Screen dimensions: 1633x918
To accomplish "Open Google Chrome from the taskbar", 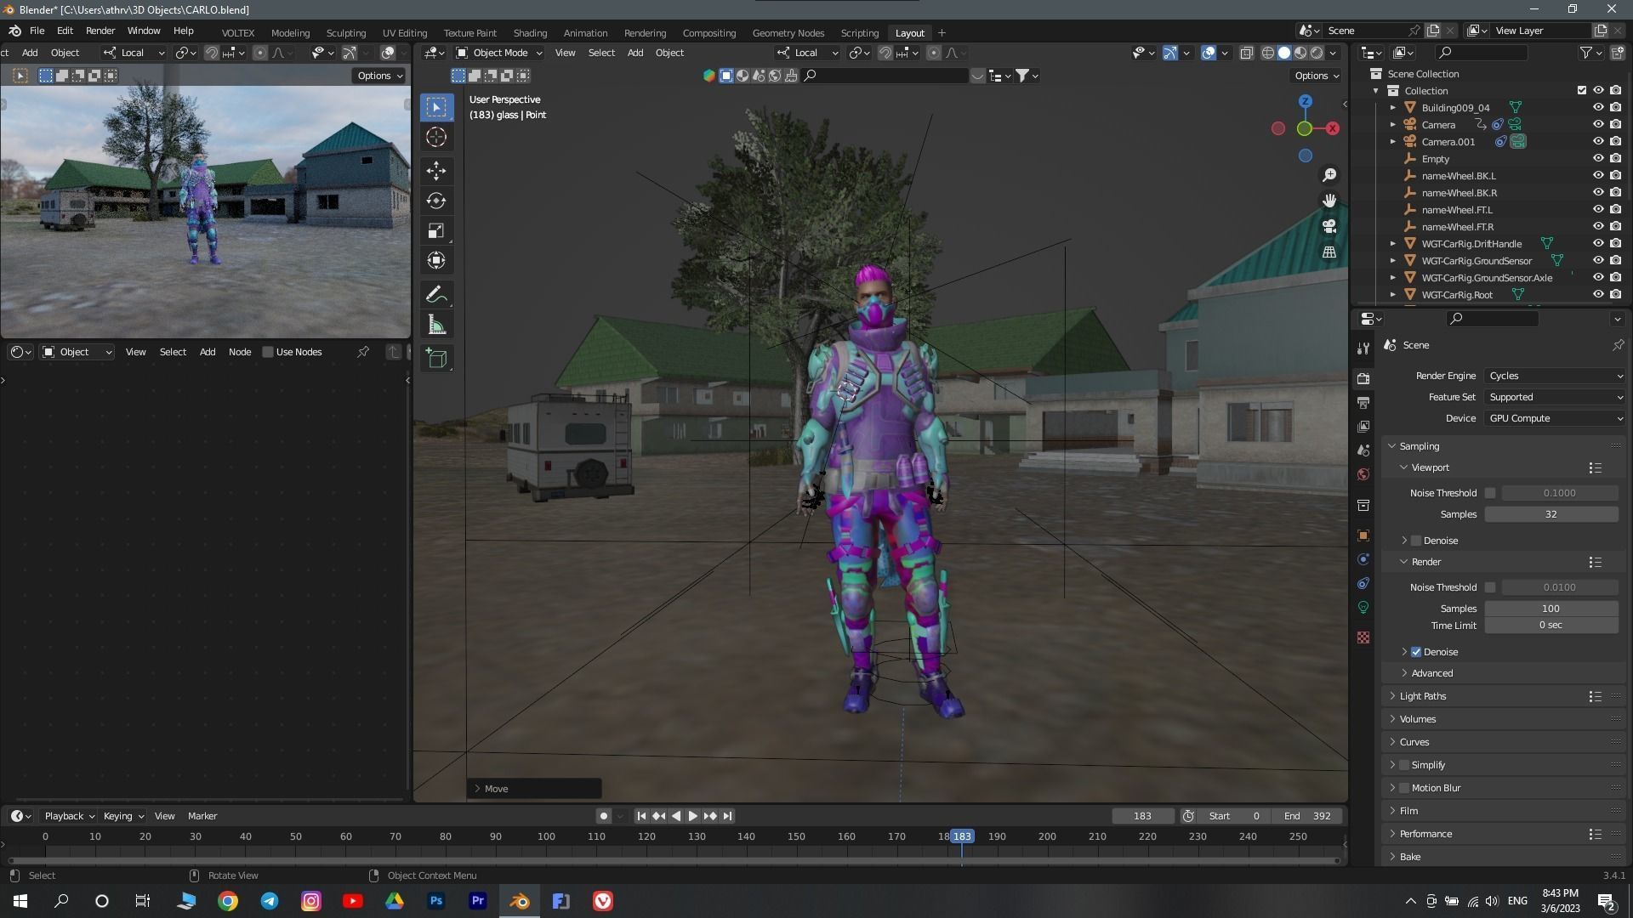I will pos(228,901).
